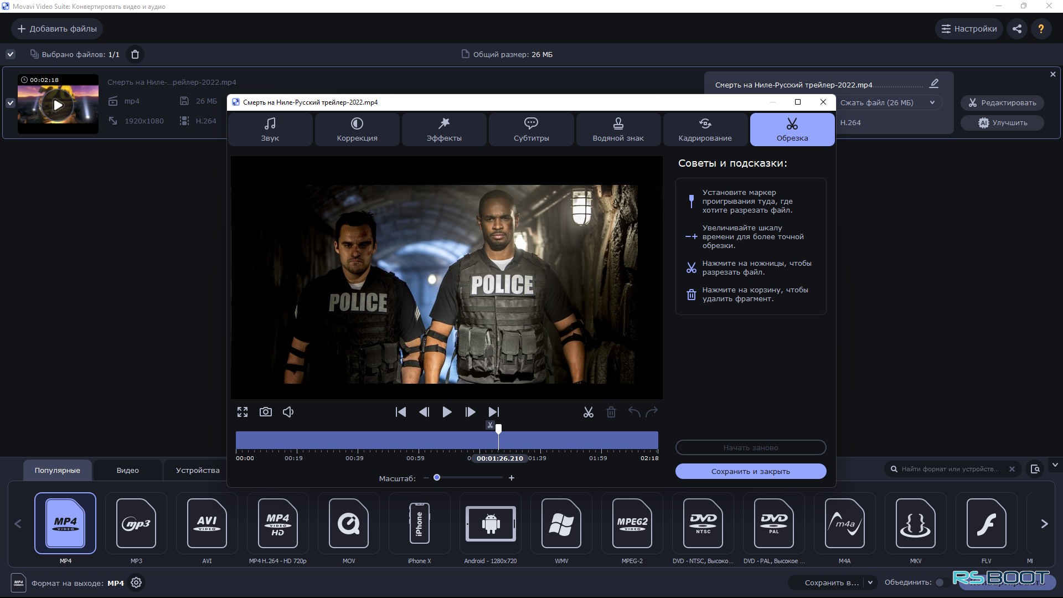Select the Популярные formats tab
Image resolution: width=1063 pixels, height=598 pixels.
pyautogui.click(x=58, y=470)
